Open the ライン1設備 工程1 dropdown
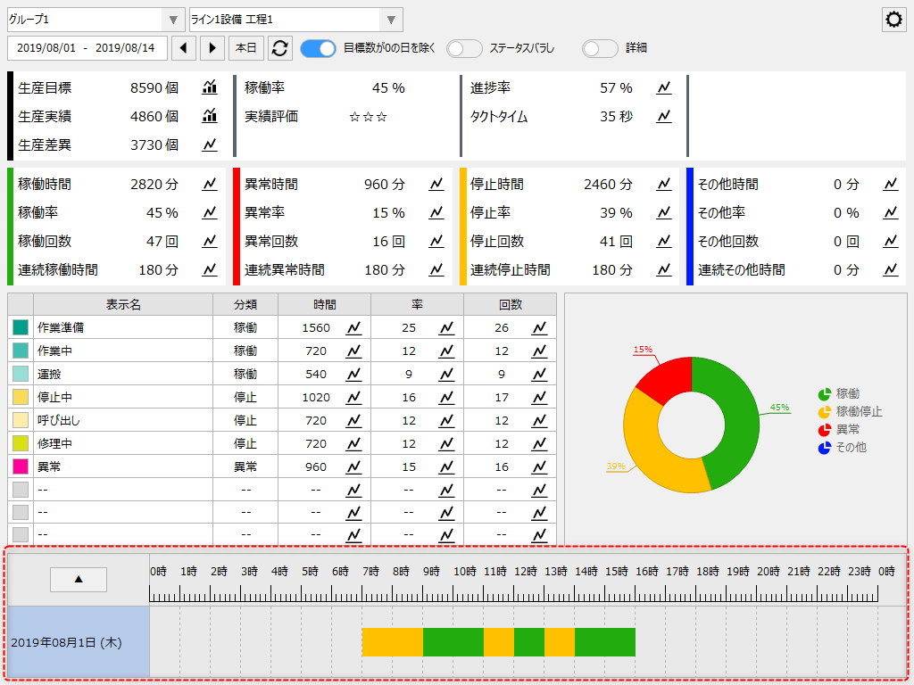 pyautogui.click(x=389, y=19)
